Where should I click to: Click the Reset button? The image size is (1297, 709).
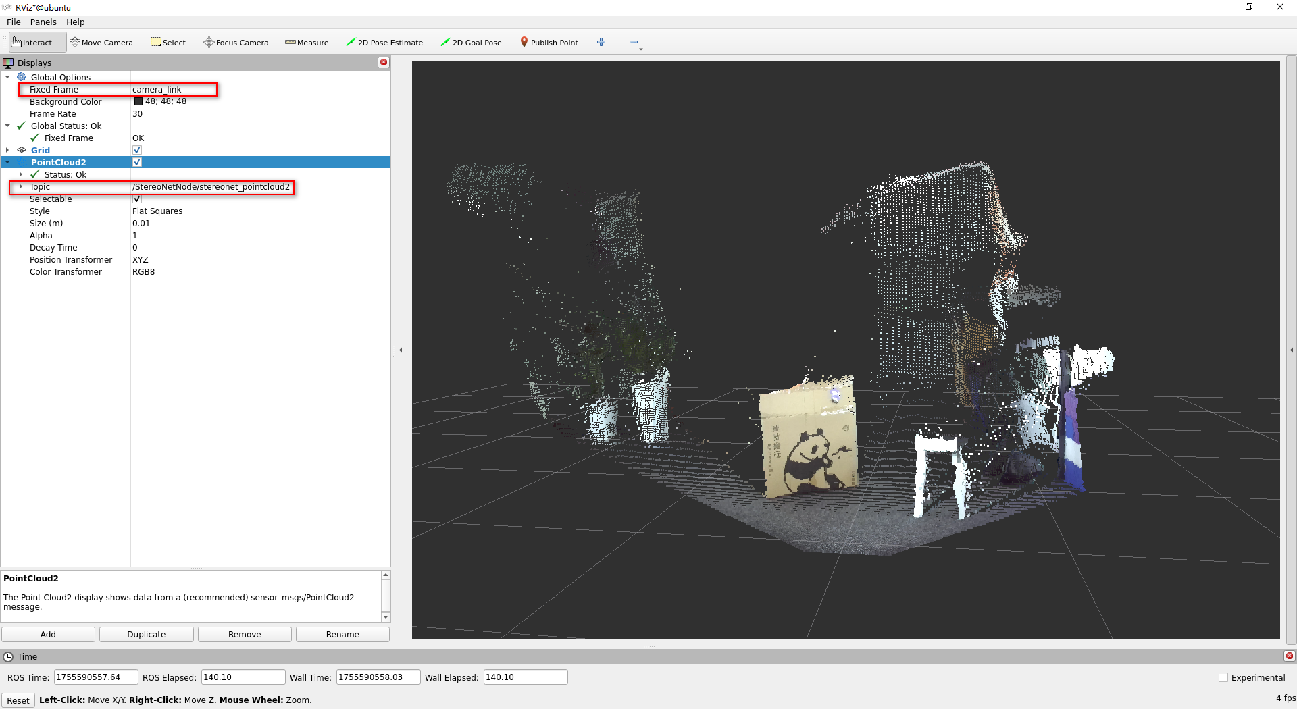click(18, 700)
